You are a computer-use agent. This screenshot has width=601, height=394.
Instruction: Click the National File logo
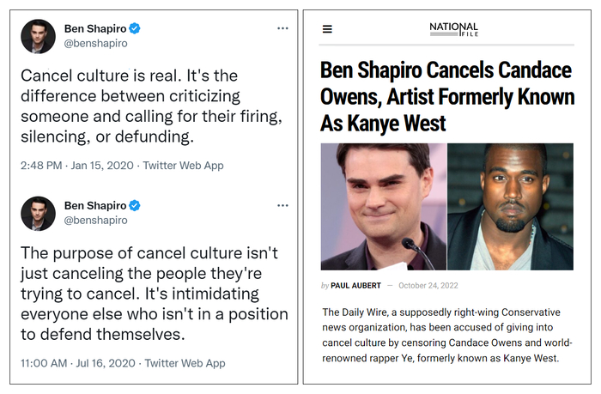pos(453,29)
